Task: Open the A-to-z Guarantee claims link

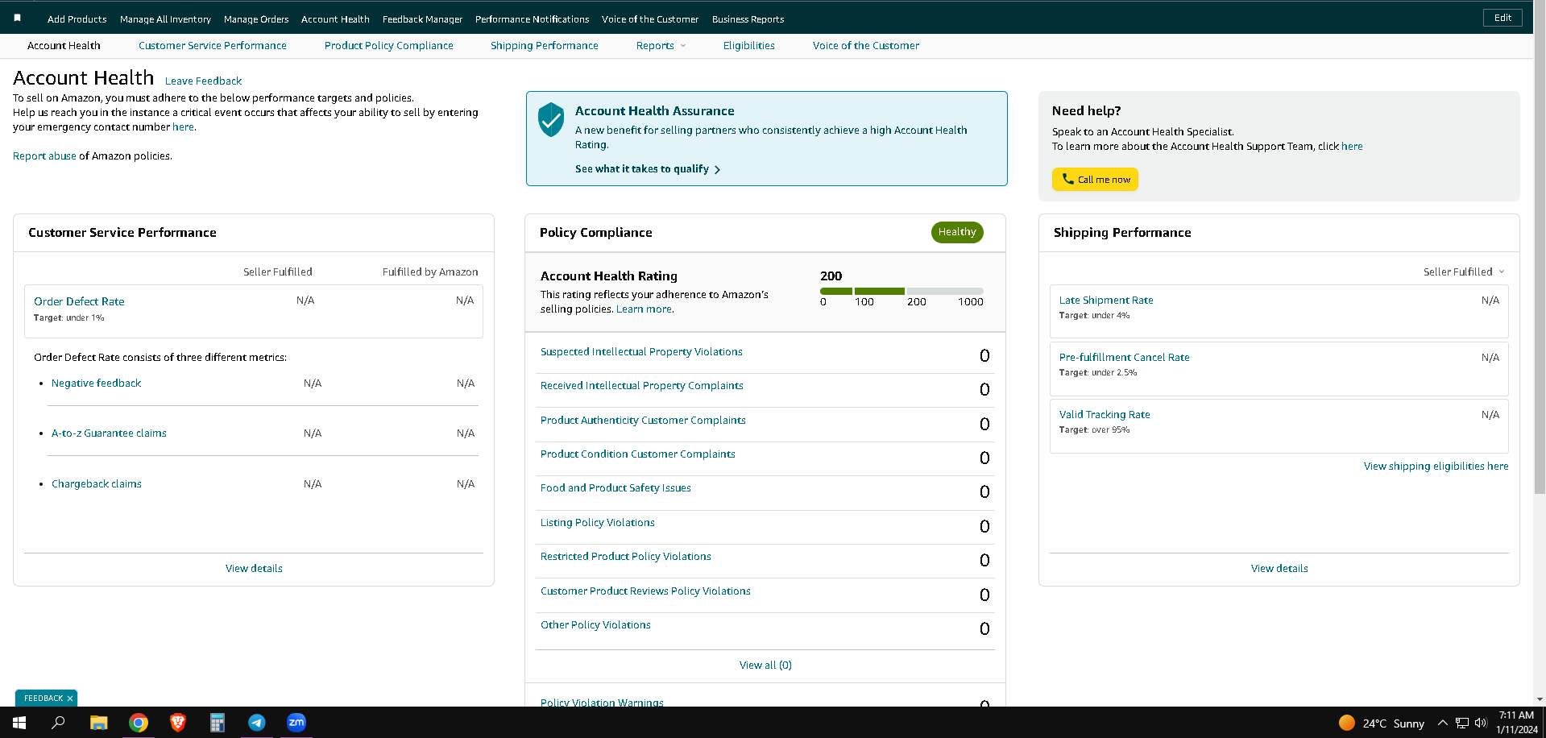Action: pyautogui.click(x=109, y=433)
